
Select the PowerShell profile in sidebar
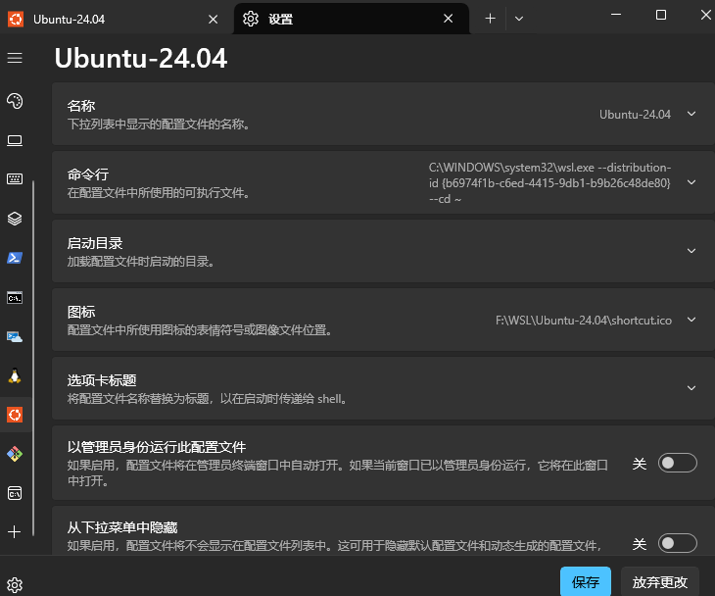(15, 258)
